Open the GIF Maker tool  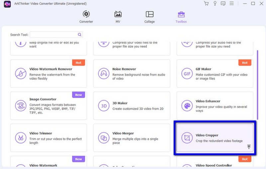coord(215,73)
